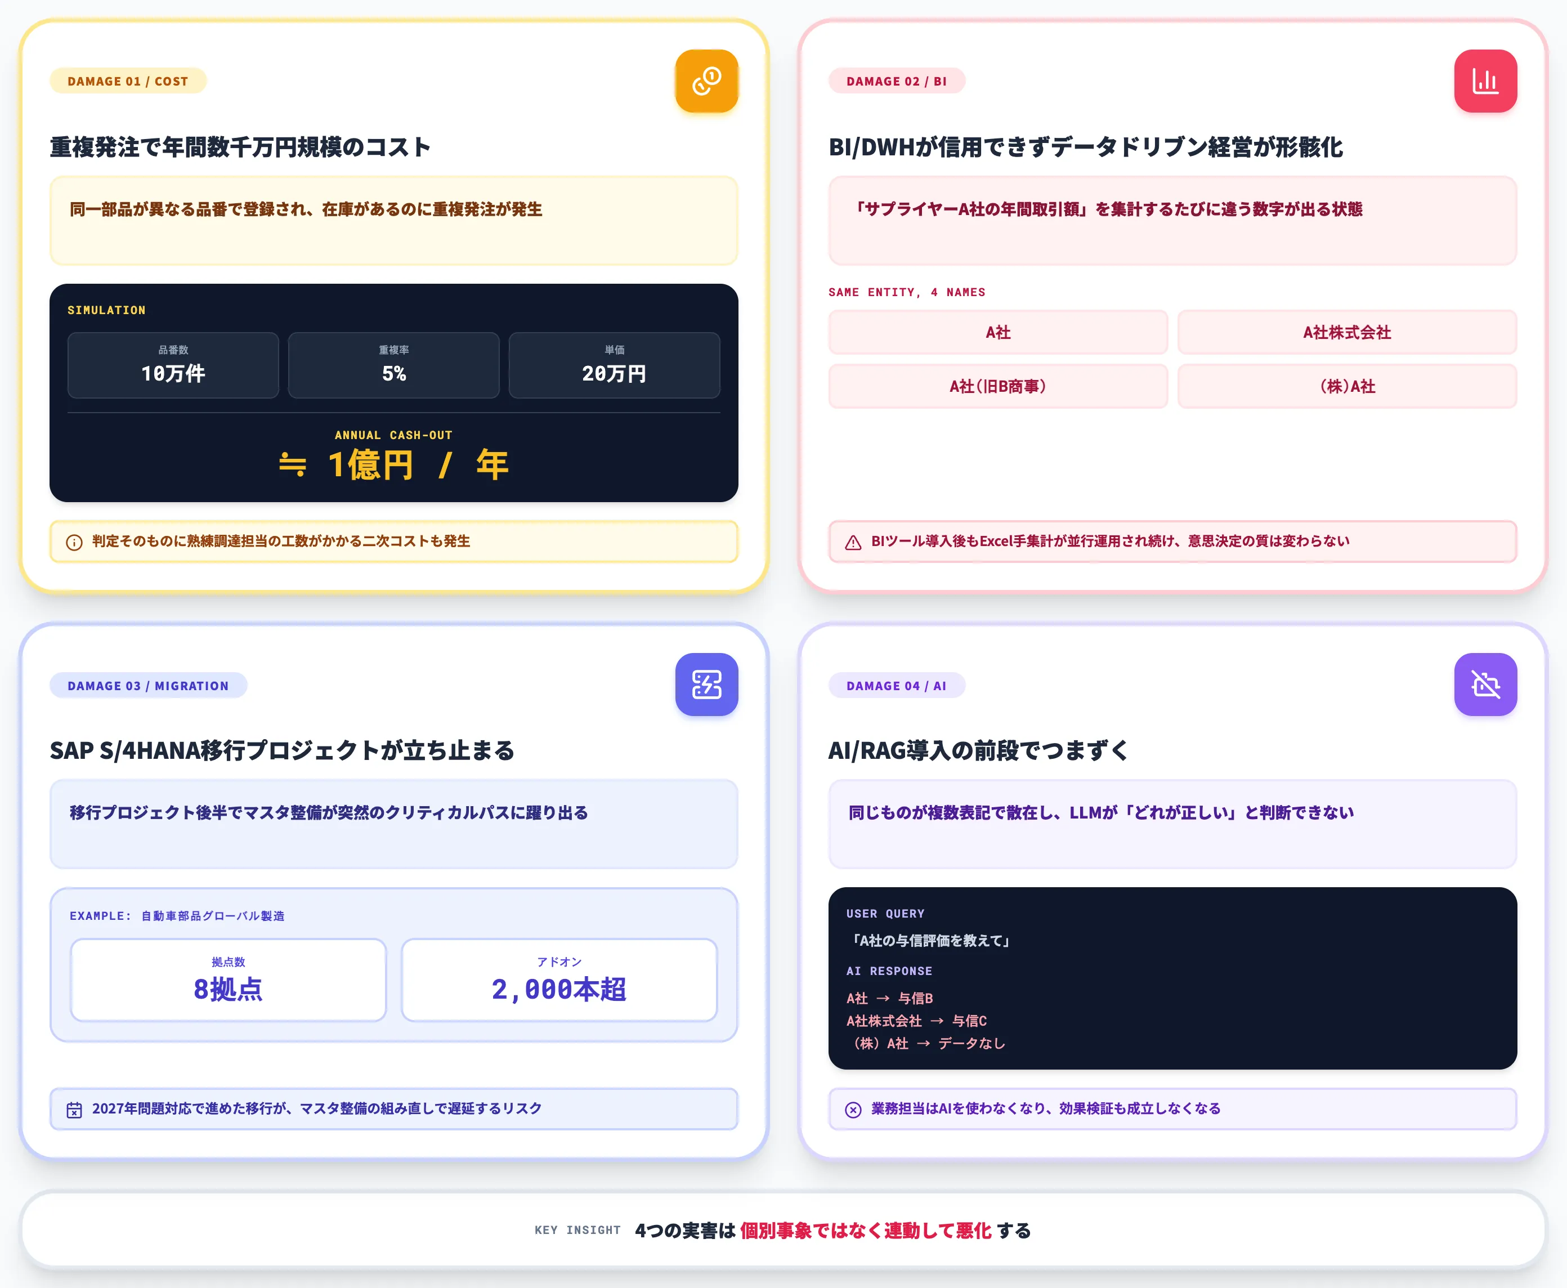Click the アドオン 2,000本超 tile

(x=559, y=980)
